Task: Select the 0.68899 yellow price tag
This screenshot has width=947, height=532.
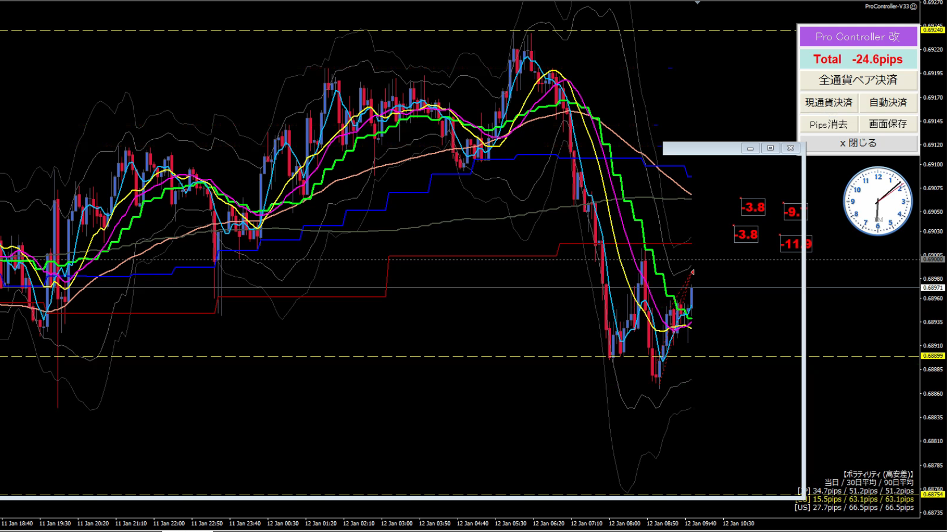Action: [x=933, y=356]
